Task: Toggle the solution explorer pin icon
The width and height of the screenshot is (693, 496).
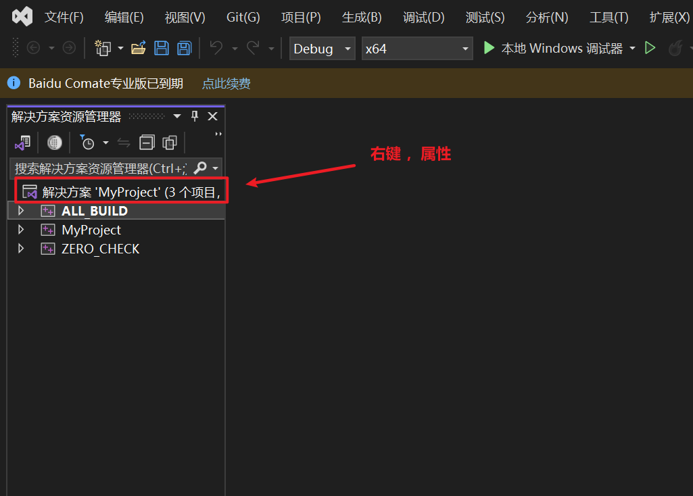Action: pyautogui.click(x=195, y=116)
